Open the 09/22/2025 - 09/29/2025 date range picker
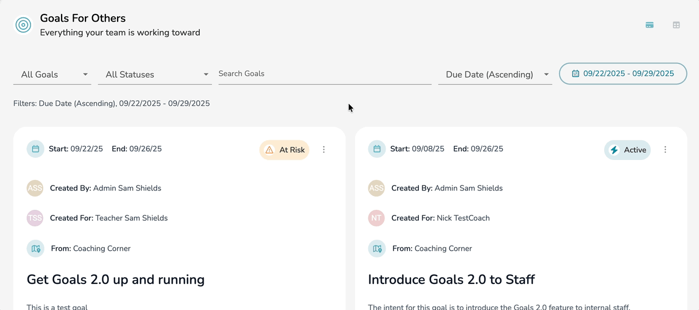This screenshot has width=699, height=310. pos(623,74)
